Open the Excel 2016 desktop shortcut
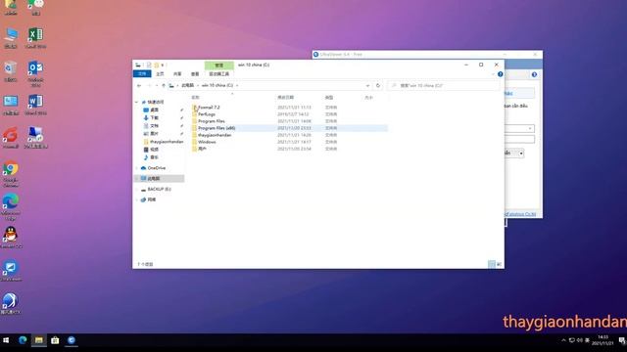Viewport: 627px width, 352px height. (35, 38)
